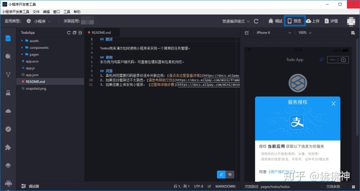The width and height of the screenshot is (360, 191).
Task: Open the search sidebar icon
Action: tap(8, 56)
